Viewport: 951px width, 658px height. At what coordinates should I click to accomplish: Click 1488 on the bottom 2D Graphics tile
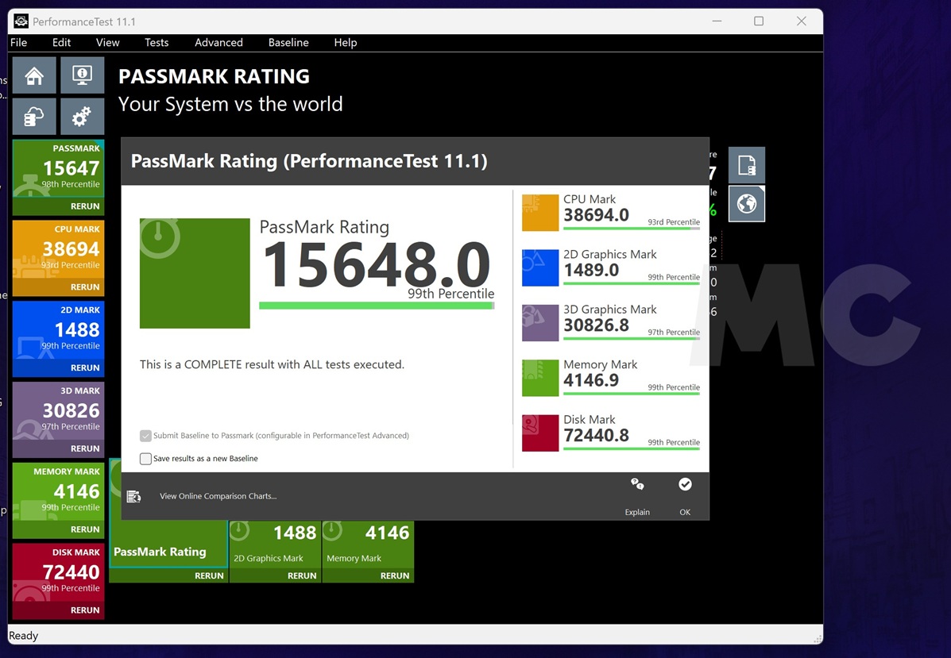click(295, 533)
